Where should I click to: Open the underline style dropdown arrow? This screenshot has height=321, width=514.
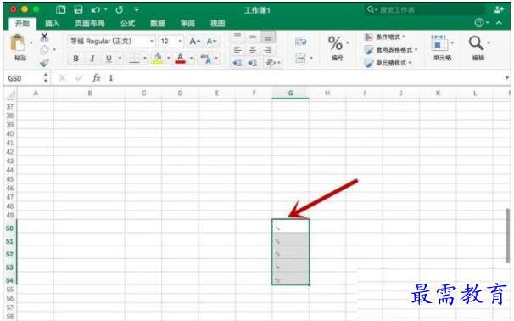point(120,59)
